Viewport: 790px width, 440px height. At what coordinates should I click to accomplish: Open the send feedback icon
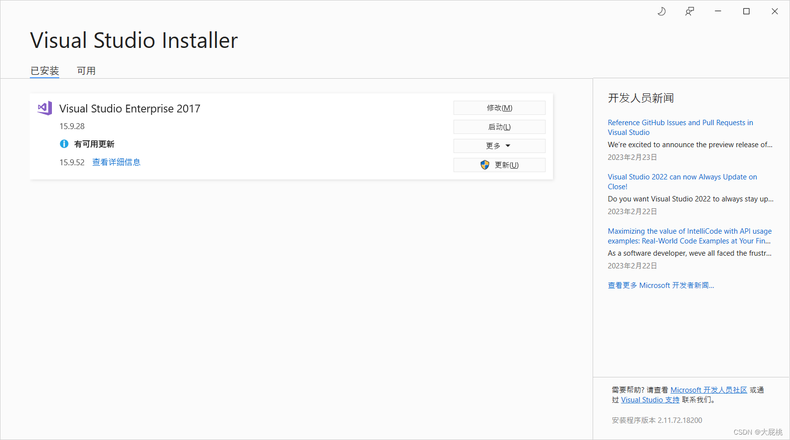point(690,11)
